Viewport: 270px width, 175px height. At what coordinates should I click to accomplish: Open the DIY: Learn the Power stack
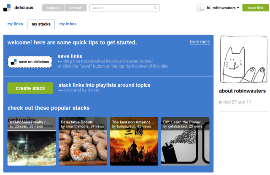pyautogui.click(x=185, y=141)
